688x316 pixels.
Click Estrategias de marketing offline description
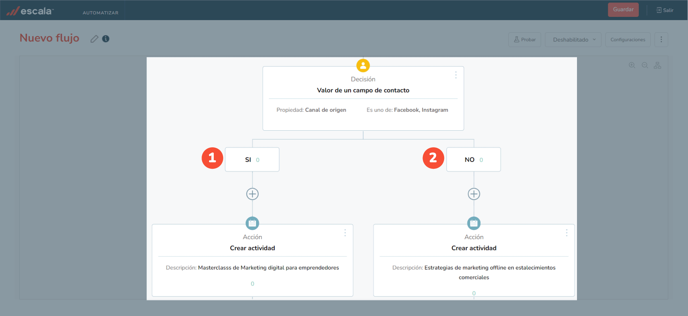tap(490, 272)
